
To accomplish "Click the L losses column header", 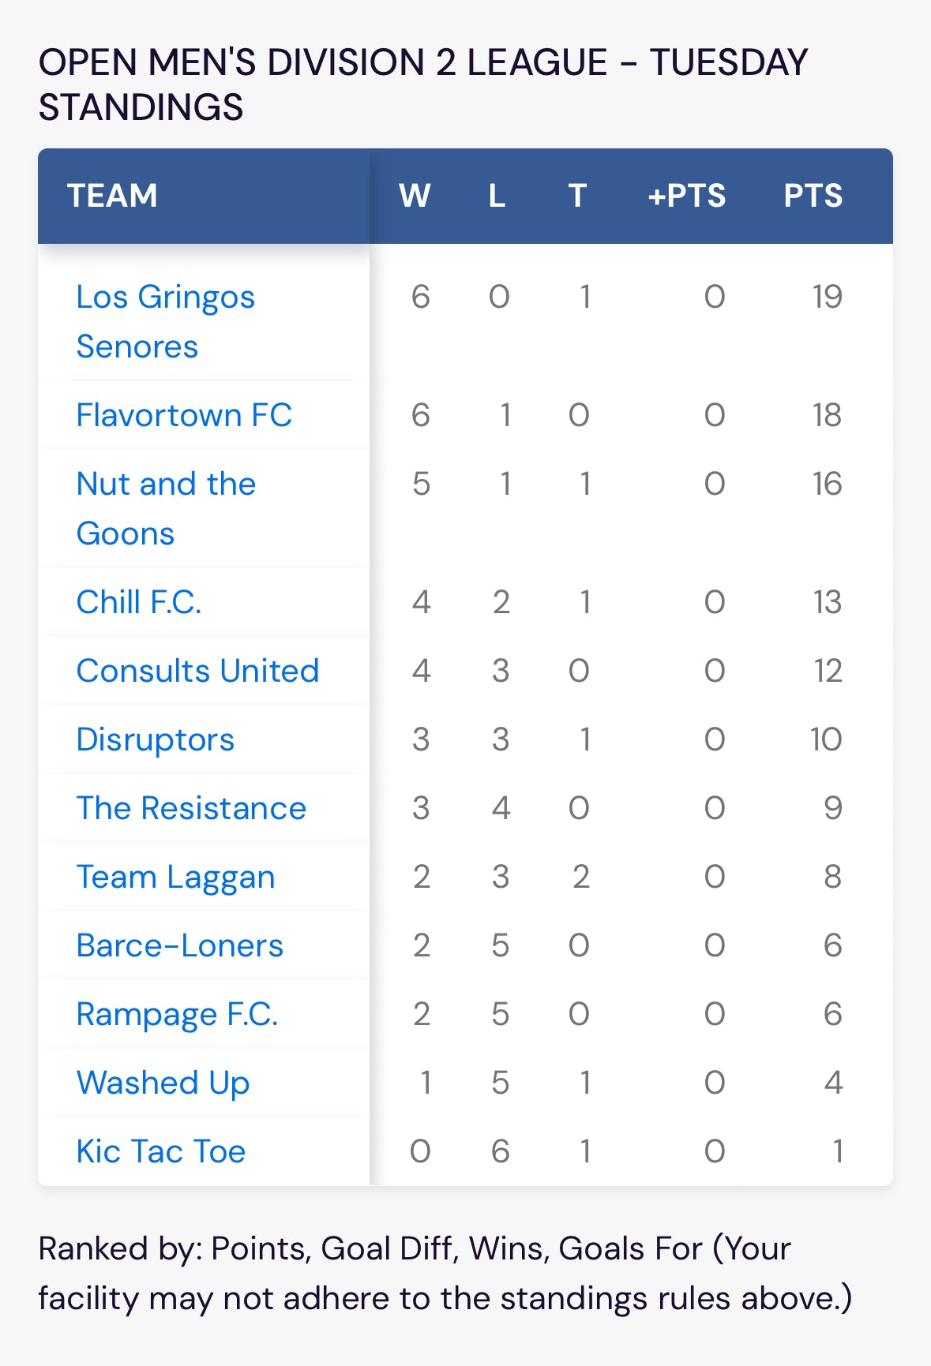I will 497,196.
